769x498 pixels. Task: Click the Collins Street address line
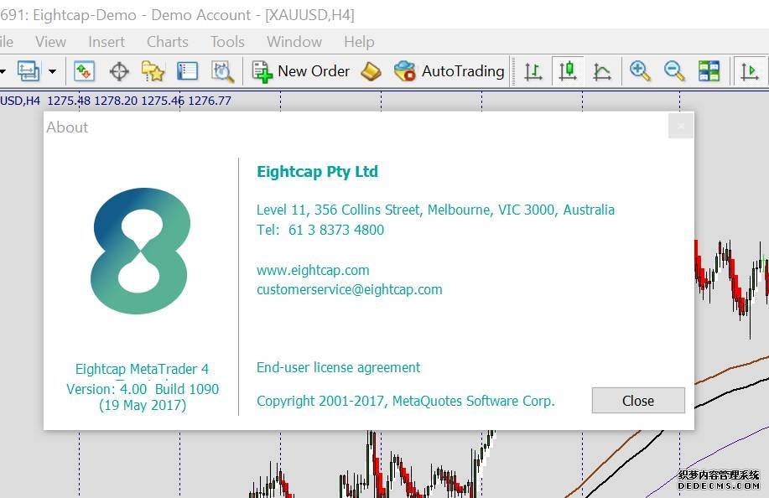435,210
